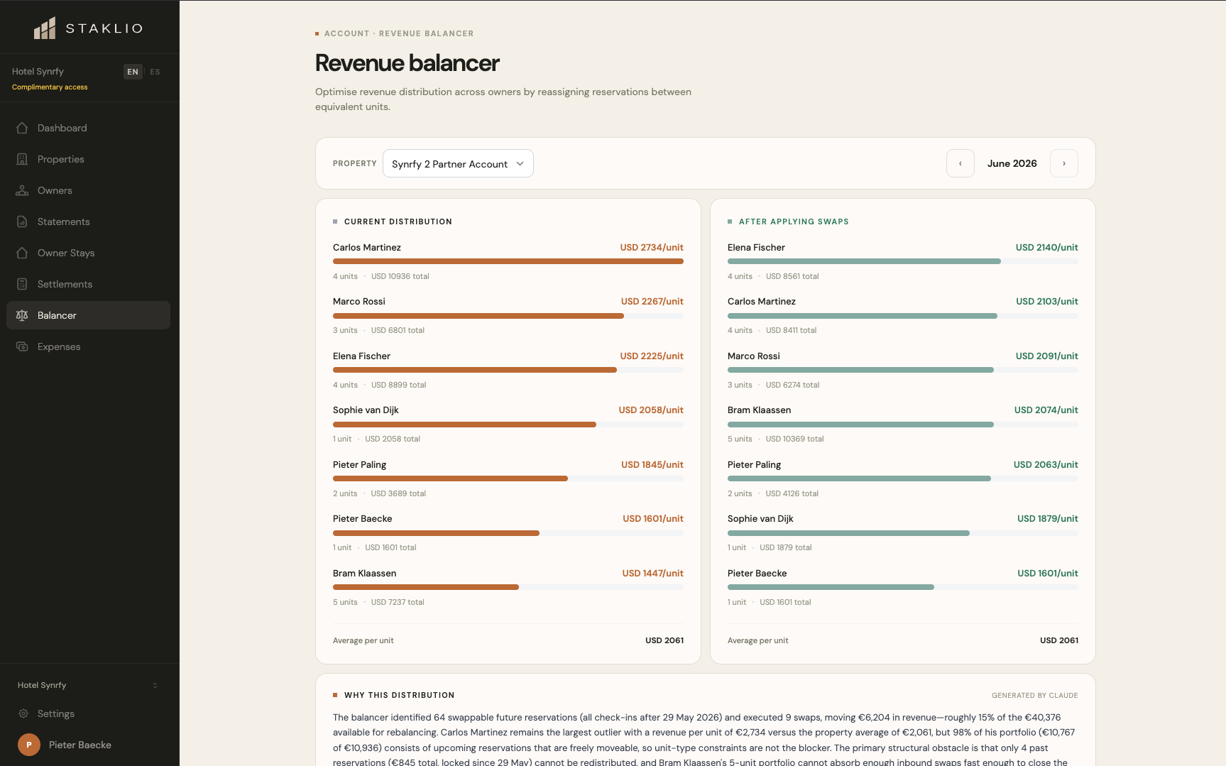Click the Properties building icon
Image resolution: width=1226 pixels, height=766 pixels.
tap(22, 159)
